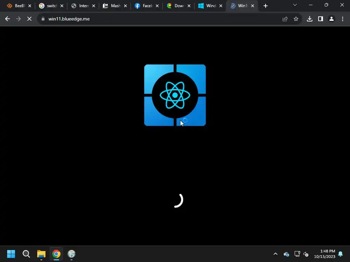
Task: Go back to the previous page
Action: 8,19
